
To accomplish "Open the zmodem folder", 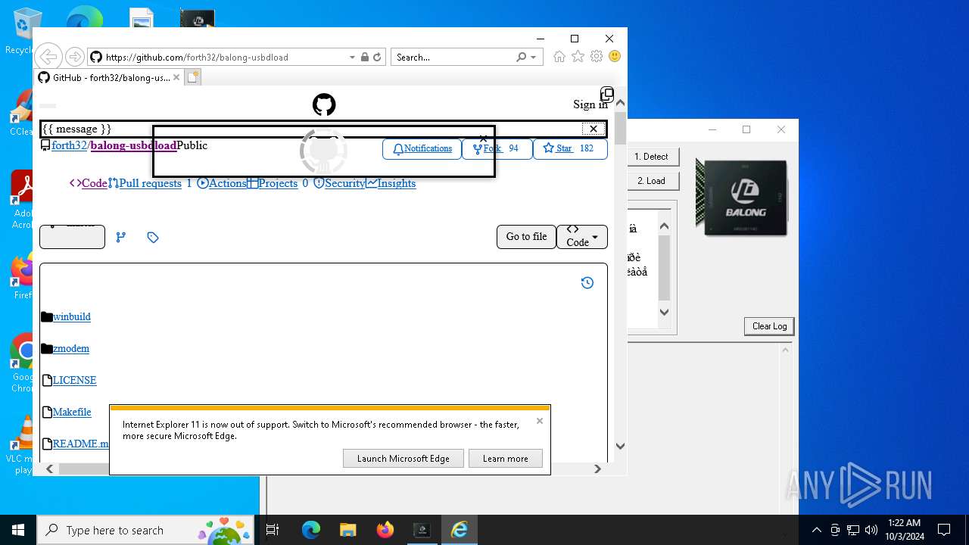I will pyautogui.click(x=71, y=348).
